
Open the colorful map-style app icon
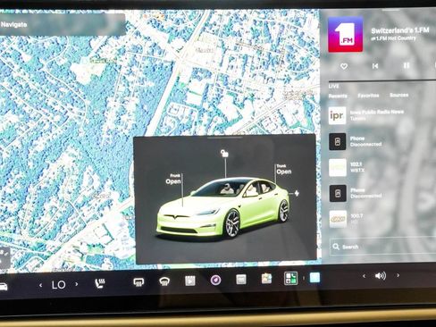coord(266,279)
